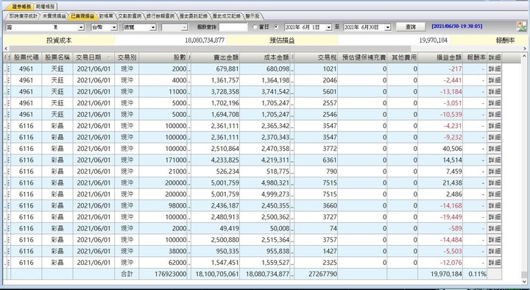Image resolution: width=530 pixels, height=290 pixels.
Task: Select the date range radio button
Action: pos(276,27)
